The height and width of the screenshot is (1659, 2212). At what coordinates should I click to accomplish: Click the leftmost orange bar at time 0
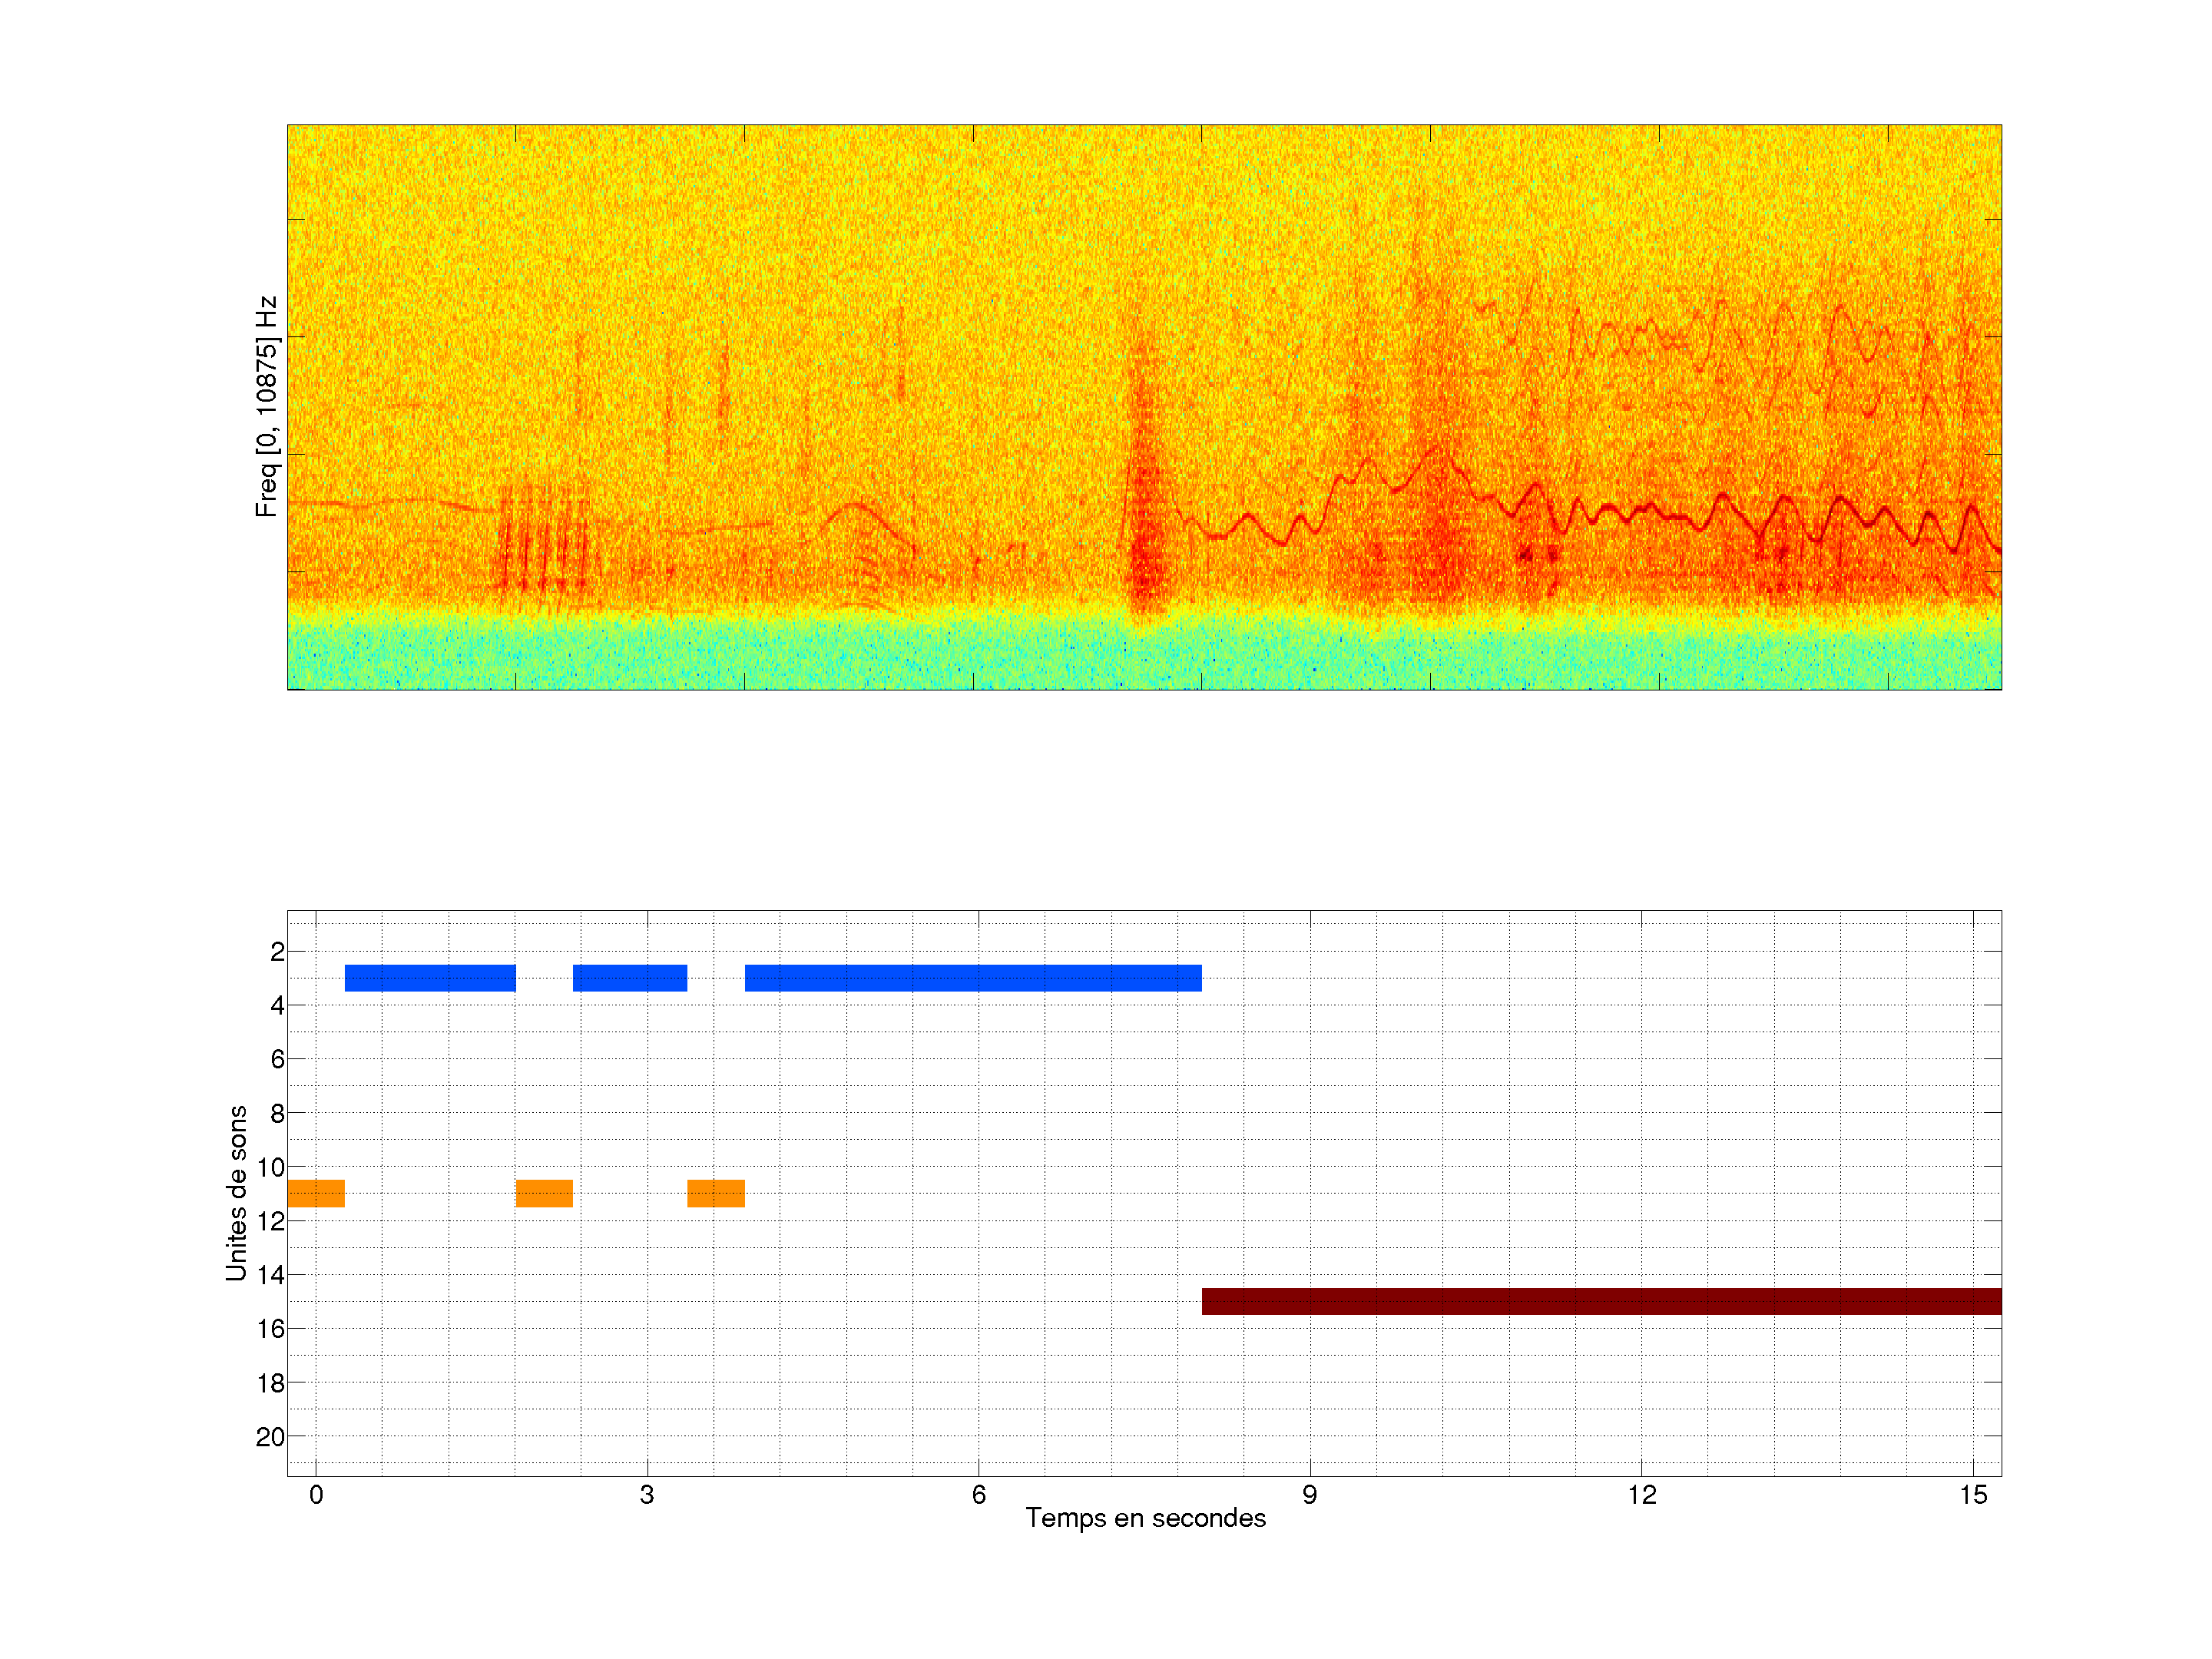click(316, 1193)
